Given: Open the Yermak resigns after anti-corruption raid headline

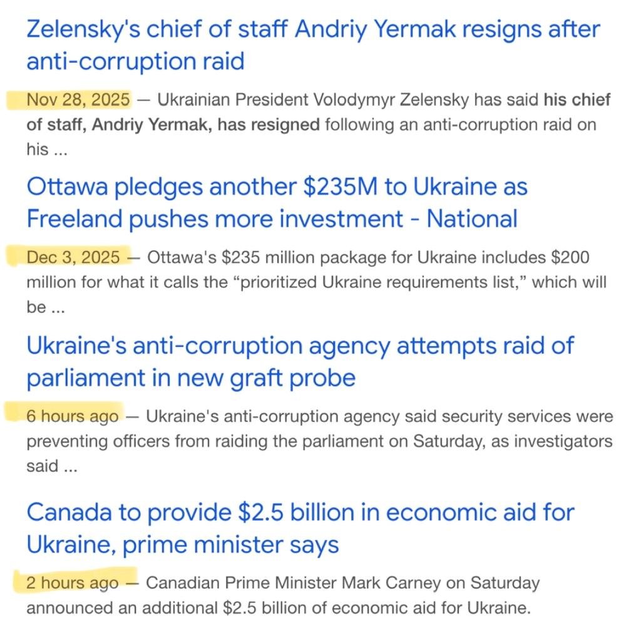Looking at the screenshot, I should coord(313,45).
